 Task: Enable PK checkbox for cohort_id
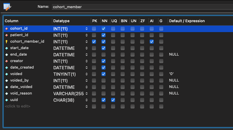pos(94,29)
